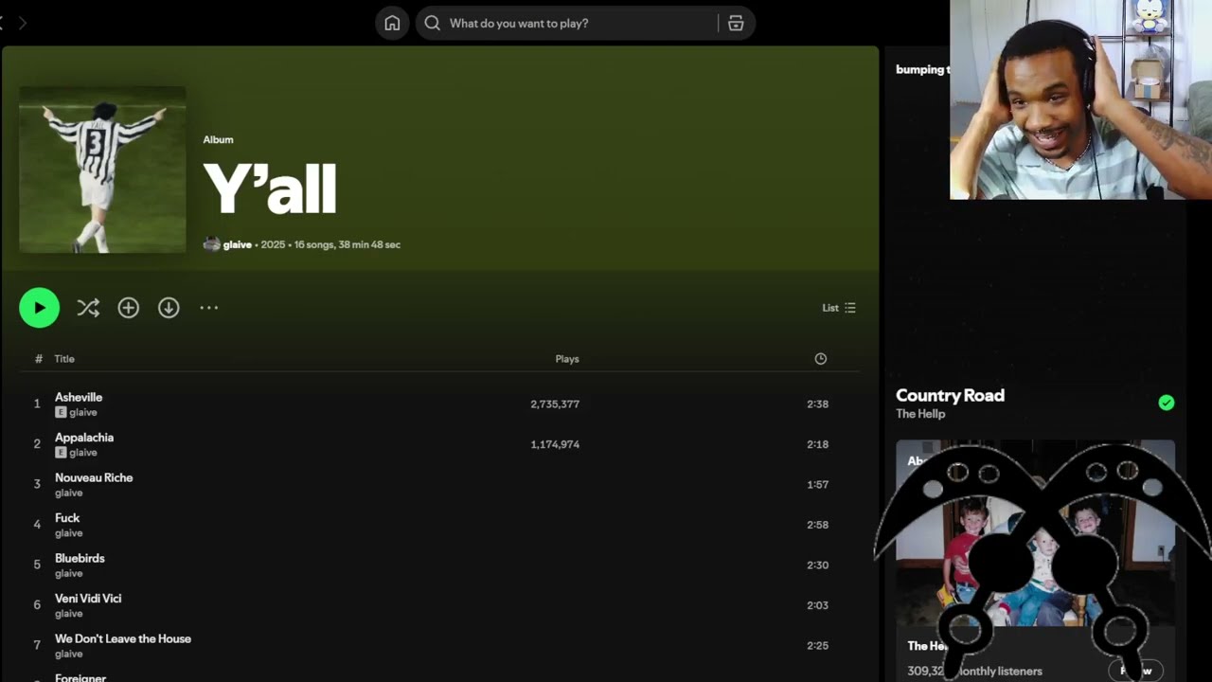Screen dimensions: 1212x682
Task: Go forward with the navigation arrow
Action: [x=23, y=23]
